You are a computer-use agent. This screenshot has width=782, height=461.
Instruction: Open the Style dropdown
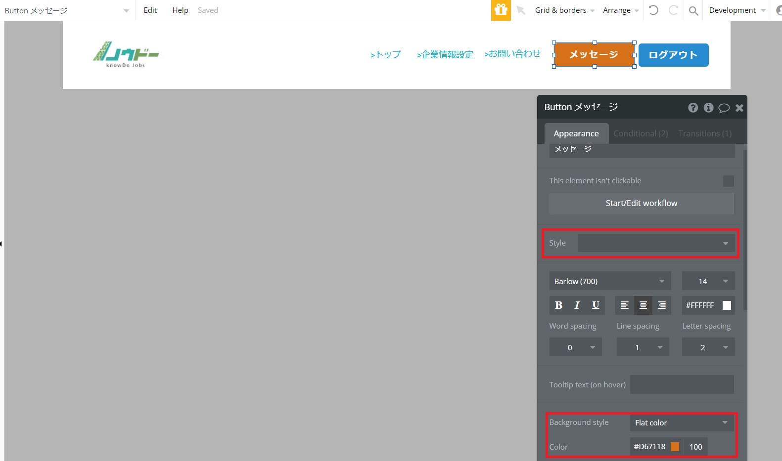[x=656, y=243]
